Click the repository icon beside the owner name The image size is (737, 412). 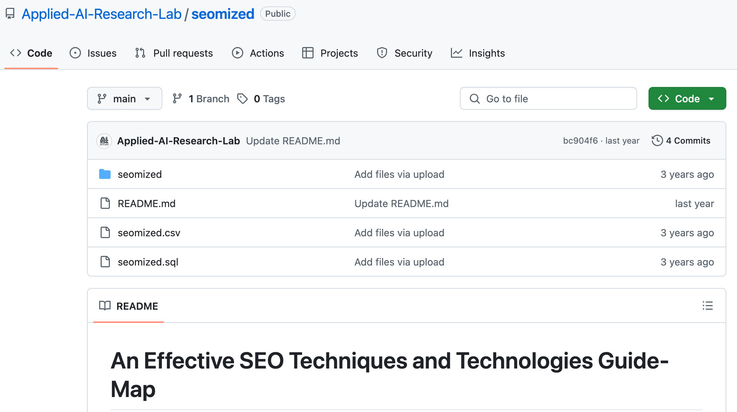[10, 14]
